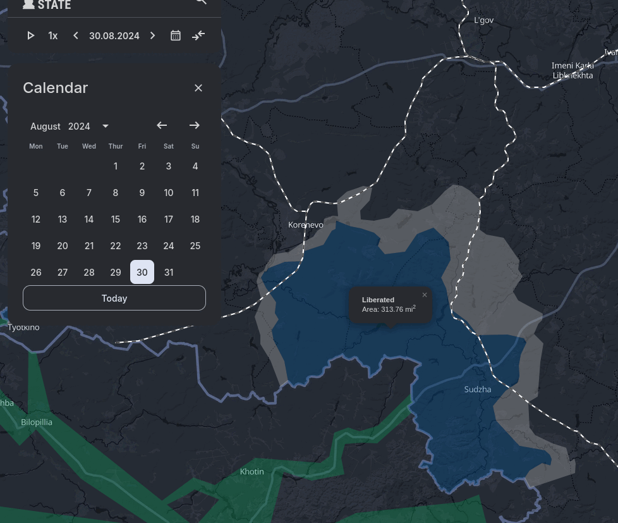The image size is (618, 523).
Task: Select August 5 in calendar
Action: [36, 192]
